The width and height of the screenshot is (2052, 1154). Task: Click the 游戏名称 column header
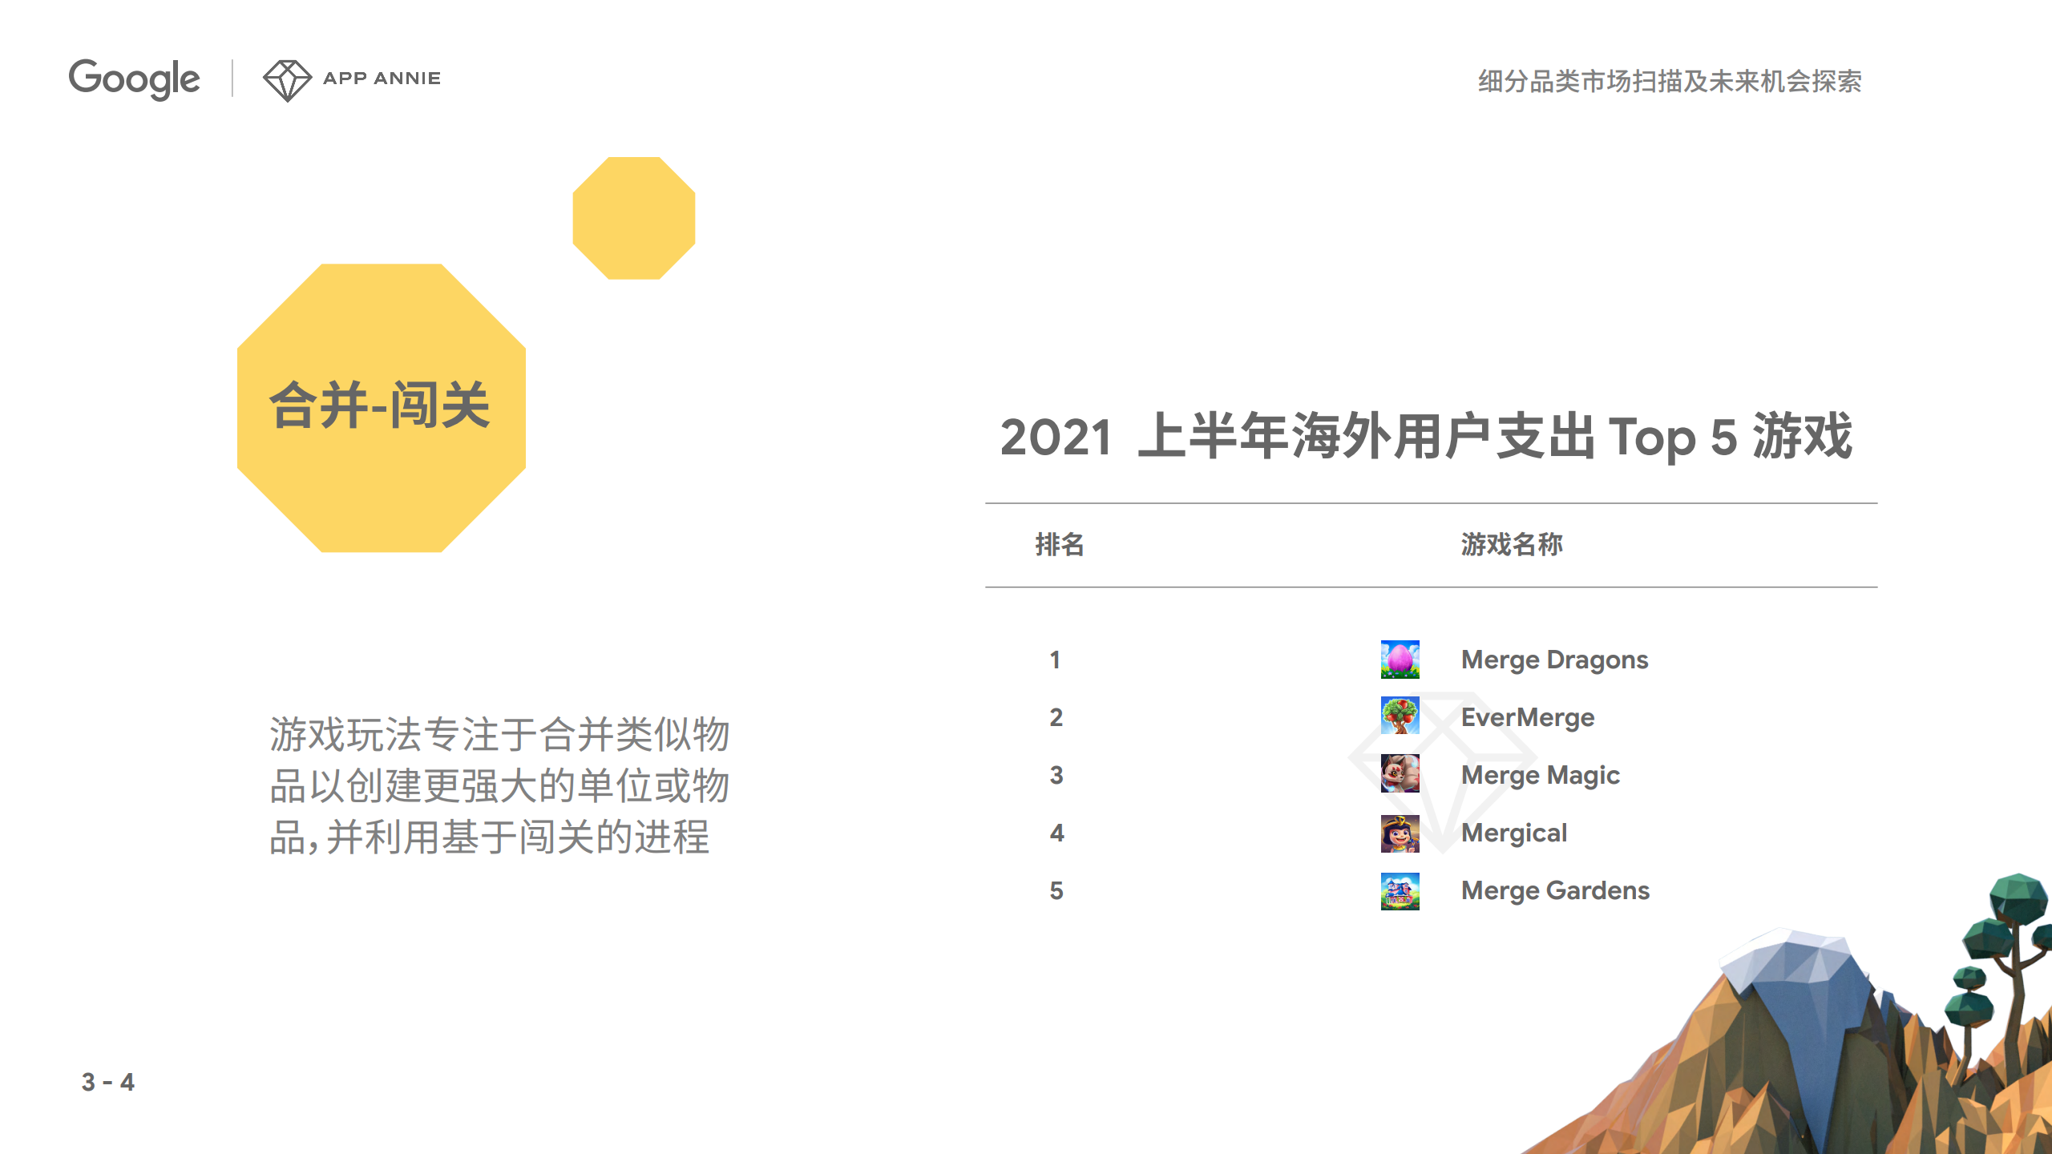click(1512, 544)
